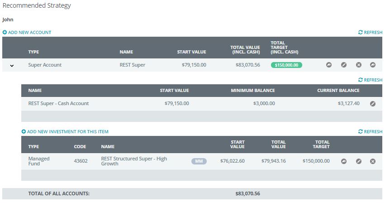Edit the REST Super - Cash Account row
Image resolution: width=385 pixels, height=203 pixels.
[373, 103]
